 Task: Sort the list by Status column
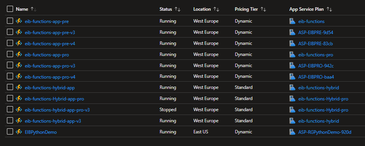pos(170,9)
